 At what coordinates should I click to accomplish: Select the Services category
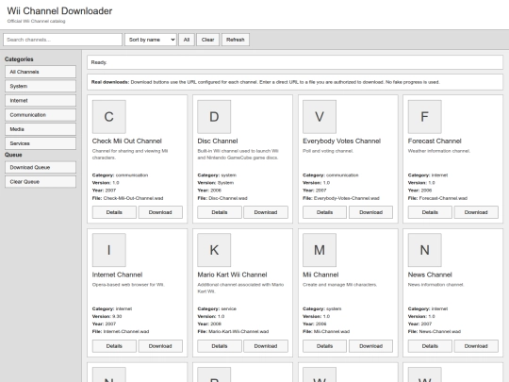41,143
